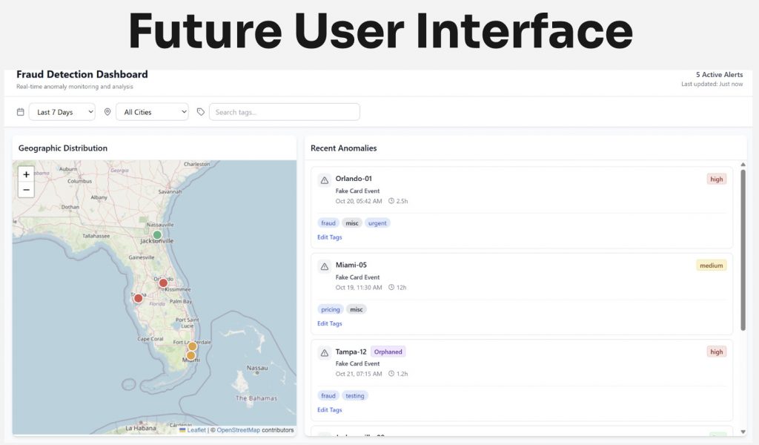Open the All Cities dropdown
The image size is (759, 445).
point(152,112)
